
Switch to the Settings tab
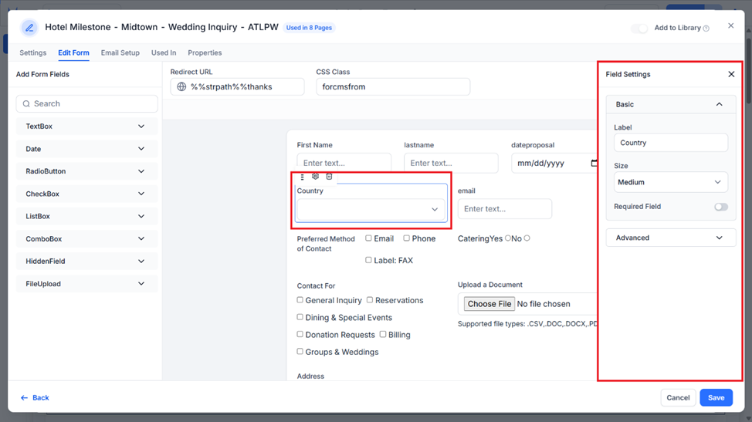click(33, 52)
